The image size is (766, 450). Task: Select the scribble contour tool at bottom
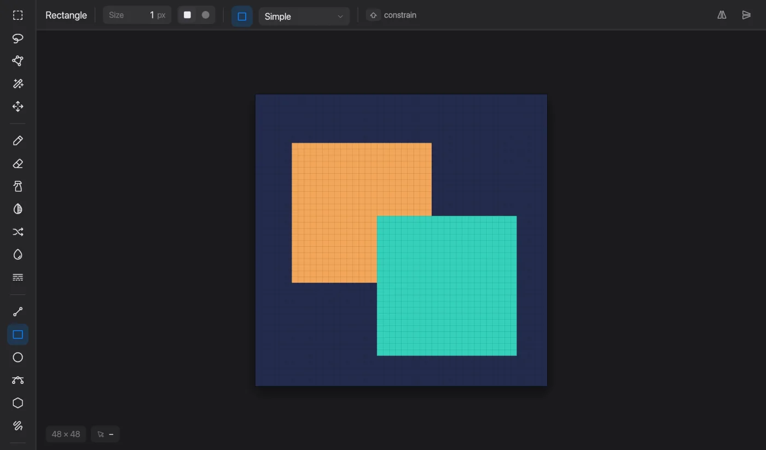click(x=18, y=425)
